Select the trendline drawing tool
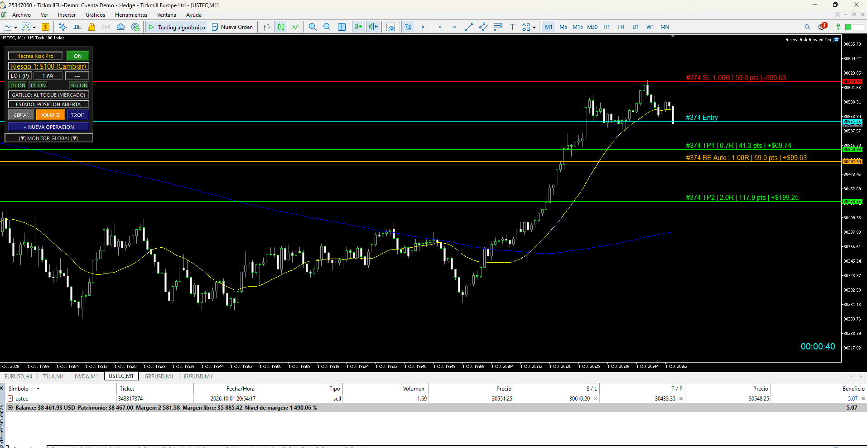 pos(469,27)
